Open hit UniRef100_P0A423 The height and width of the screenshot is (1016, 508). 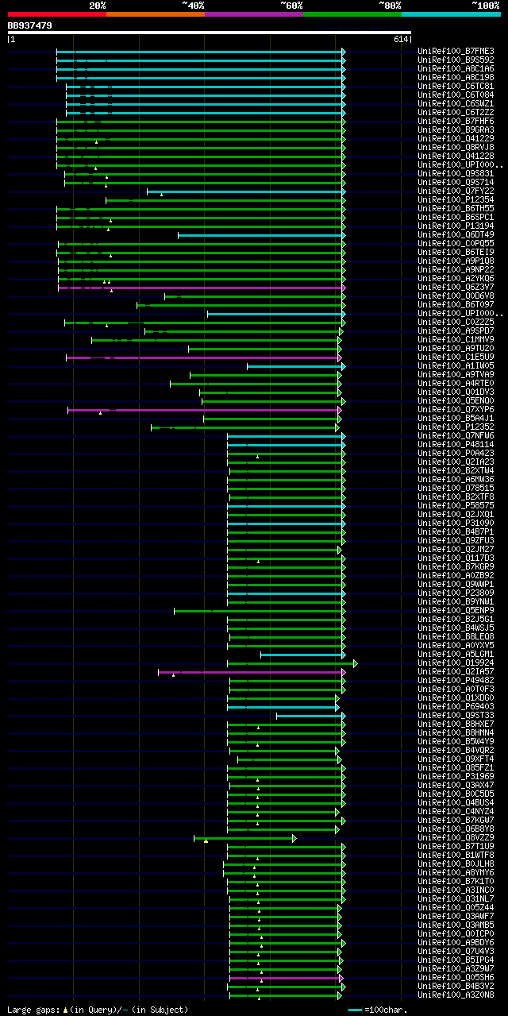(x=456, y=454)
